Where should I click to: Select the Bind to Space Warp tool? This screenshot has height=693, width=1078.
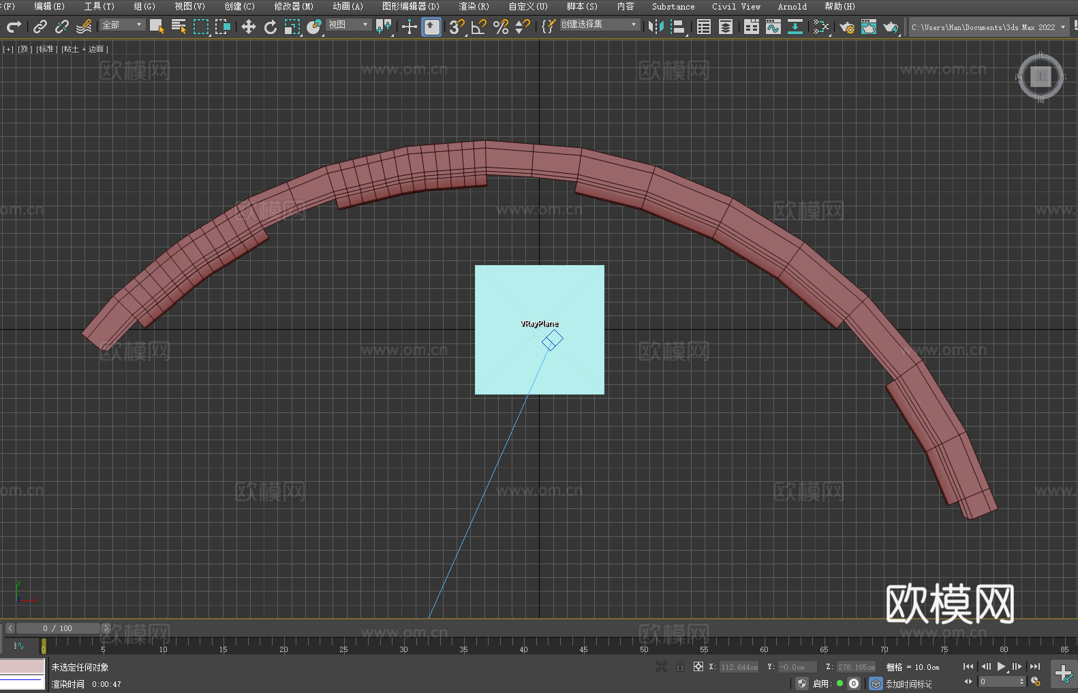(x=84, y=27)
